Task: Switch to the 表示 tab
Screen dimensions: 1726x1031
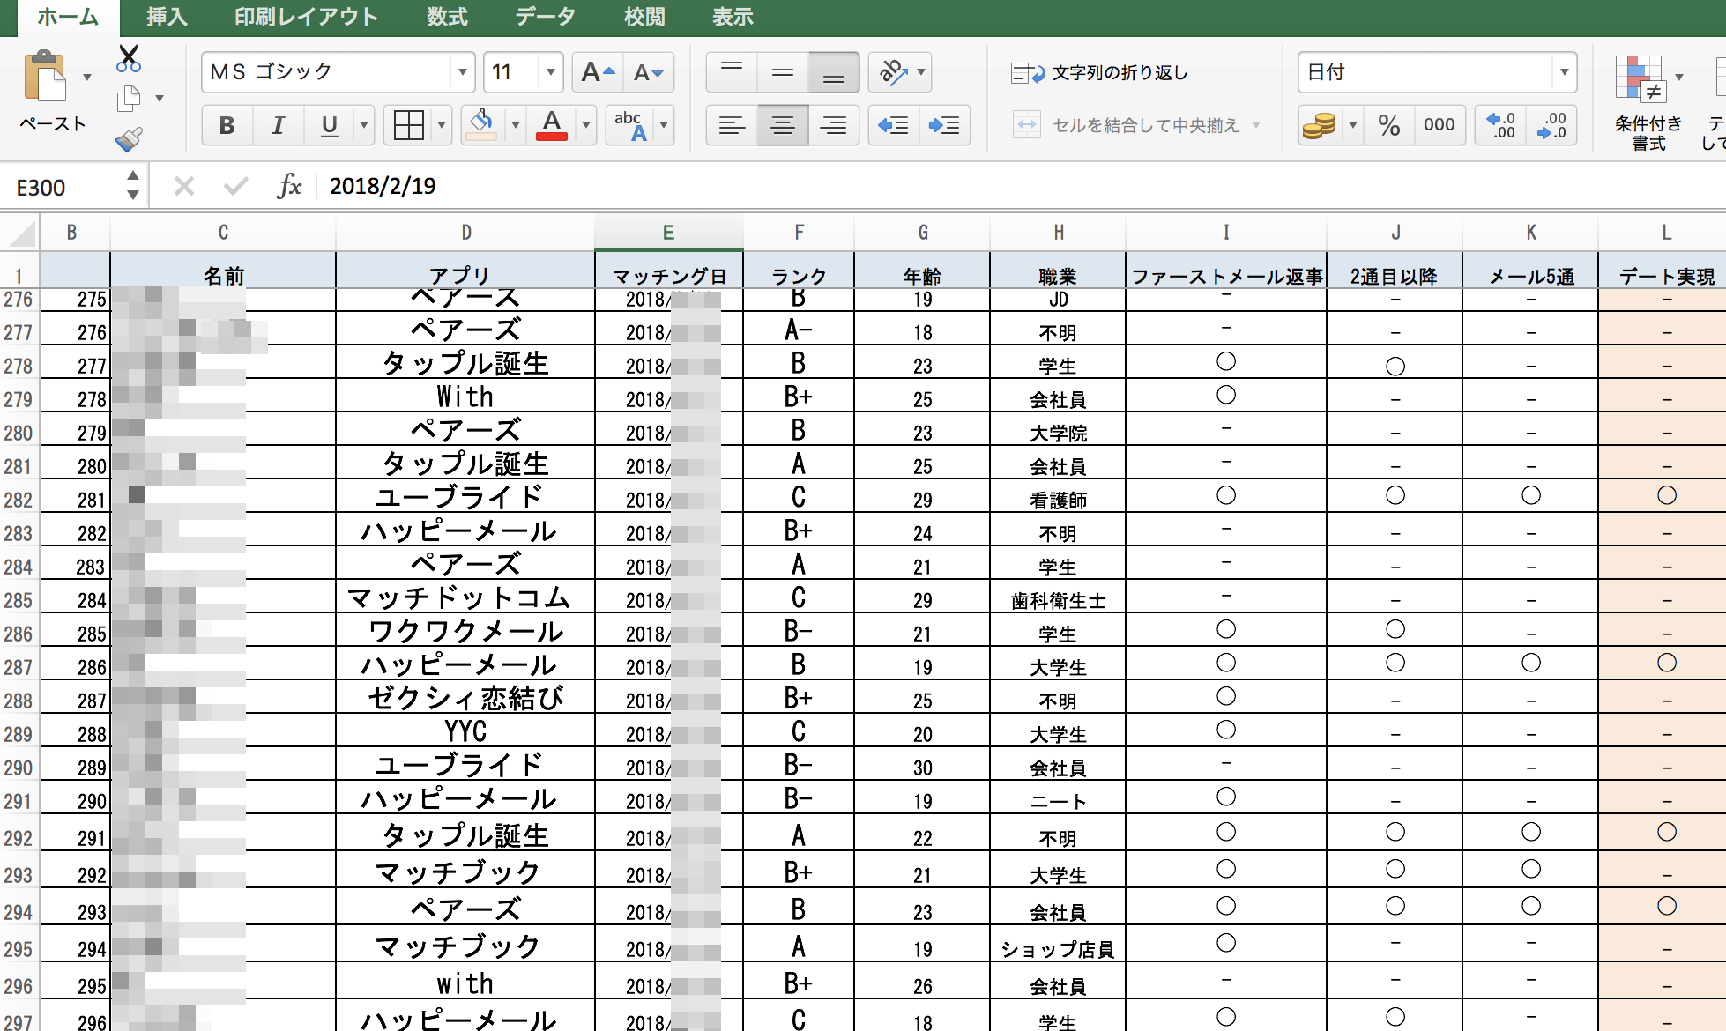Action: [733, 17]
